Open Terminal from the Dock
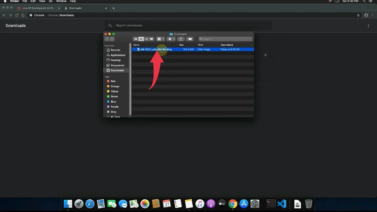 (270, 204)
